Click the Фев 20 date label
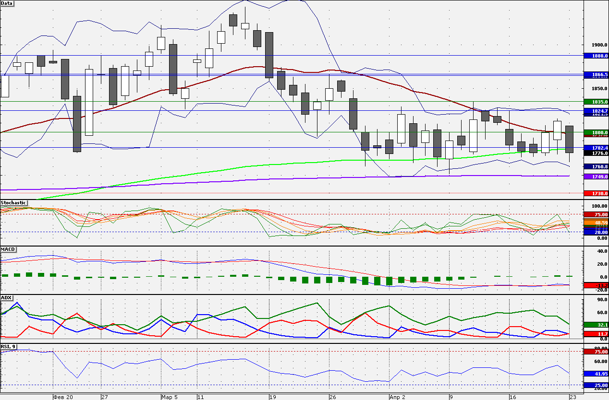 click(x=63, y=397)
